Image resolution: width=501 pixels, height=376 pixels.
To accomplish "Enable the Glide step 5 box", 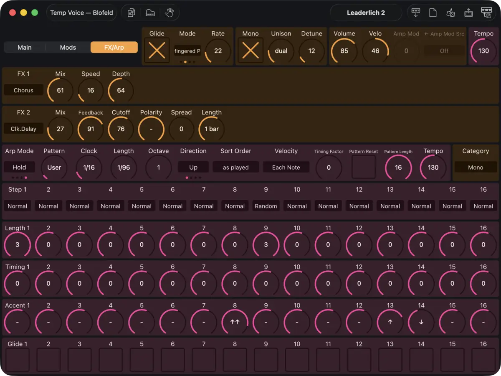I will [142, 360].
